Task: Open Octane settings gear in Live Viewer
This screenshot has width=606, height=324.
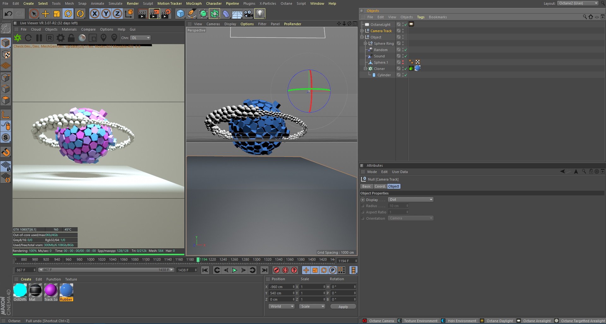Action: 61,38
